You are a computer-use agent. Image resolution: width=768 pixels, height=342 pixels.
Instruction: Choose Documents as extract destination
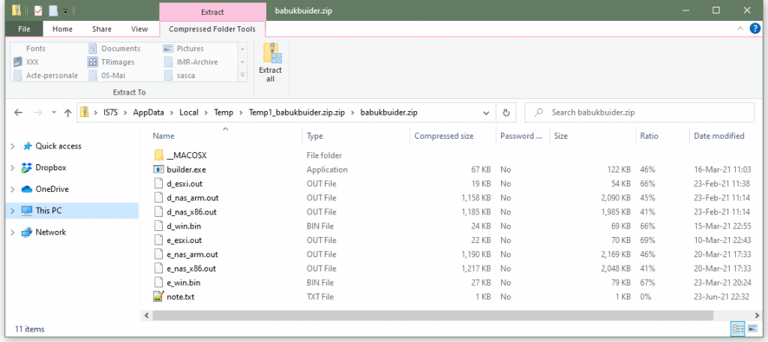click(x=120, y=49)
